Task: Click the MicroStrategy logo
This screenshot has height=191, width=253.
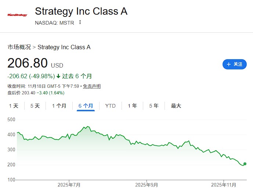Action: click(17, 15)
